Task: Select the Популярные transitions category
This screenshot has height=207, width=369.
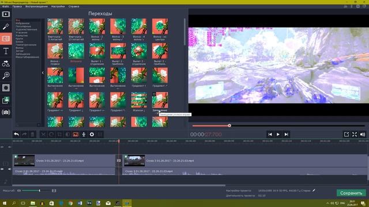Action: click(x=23, y=26)
